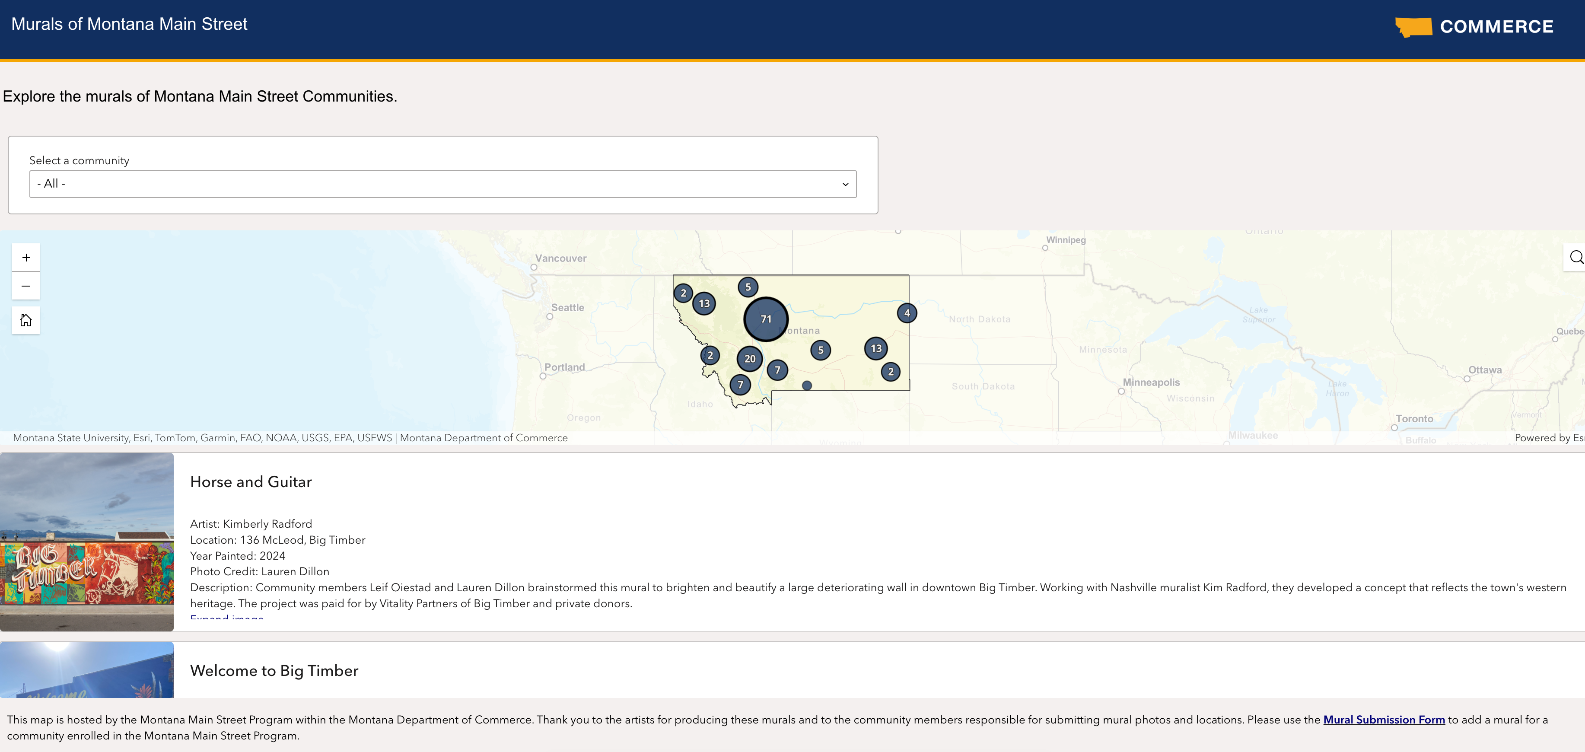Open the Horse and Guitar mural thumbnail
1585x752 pixels.
pyautogui.click(x=87, y=542)
